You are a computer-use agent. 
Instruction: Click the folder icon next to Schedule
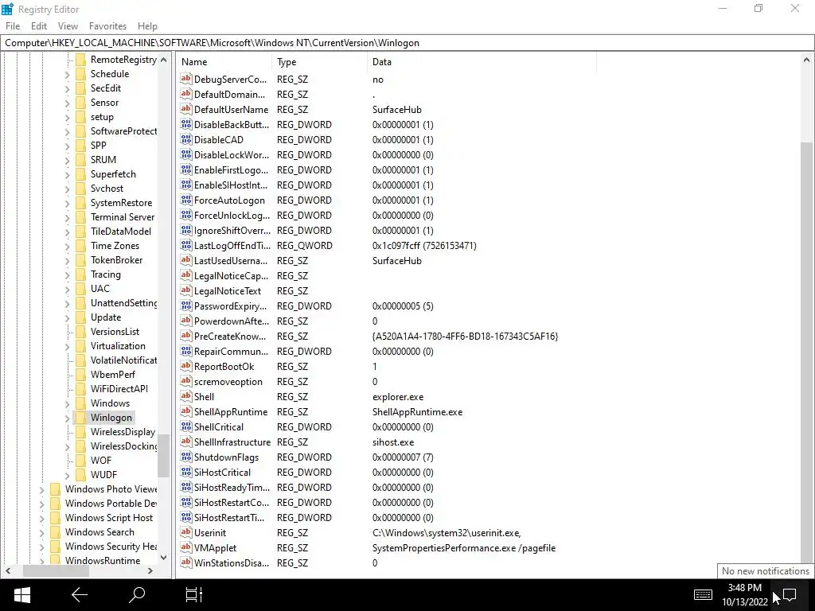[80, 74]
